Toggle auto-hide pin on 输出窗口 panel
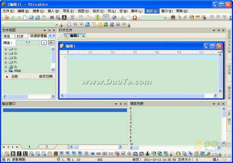The width and height of the screenshot is (233, 163). (121, 104)
